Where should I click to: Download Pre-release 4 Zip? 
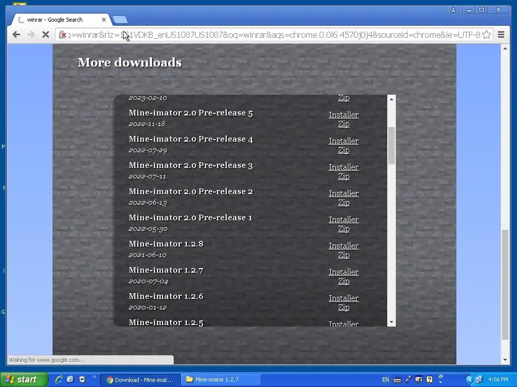point(343,150)
